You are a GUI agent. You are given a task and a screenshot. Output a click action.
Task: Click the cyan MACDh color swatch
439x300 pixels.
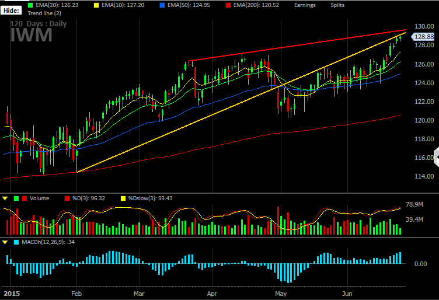tap(16, 242)
